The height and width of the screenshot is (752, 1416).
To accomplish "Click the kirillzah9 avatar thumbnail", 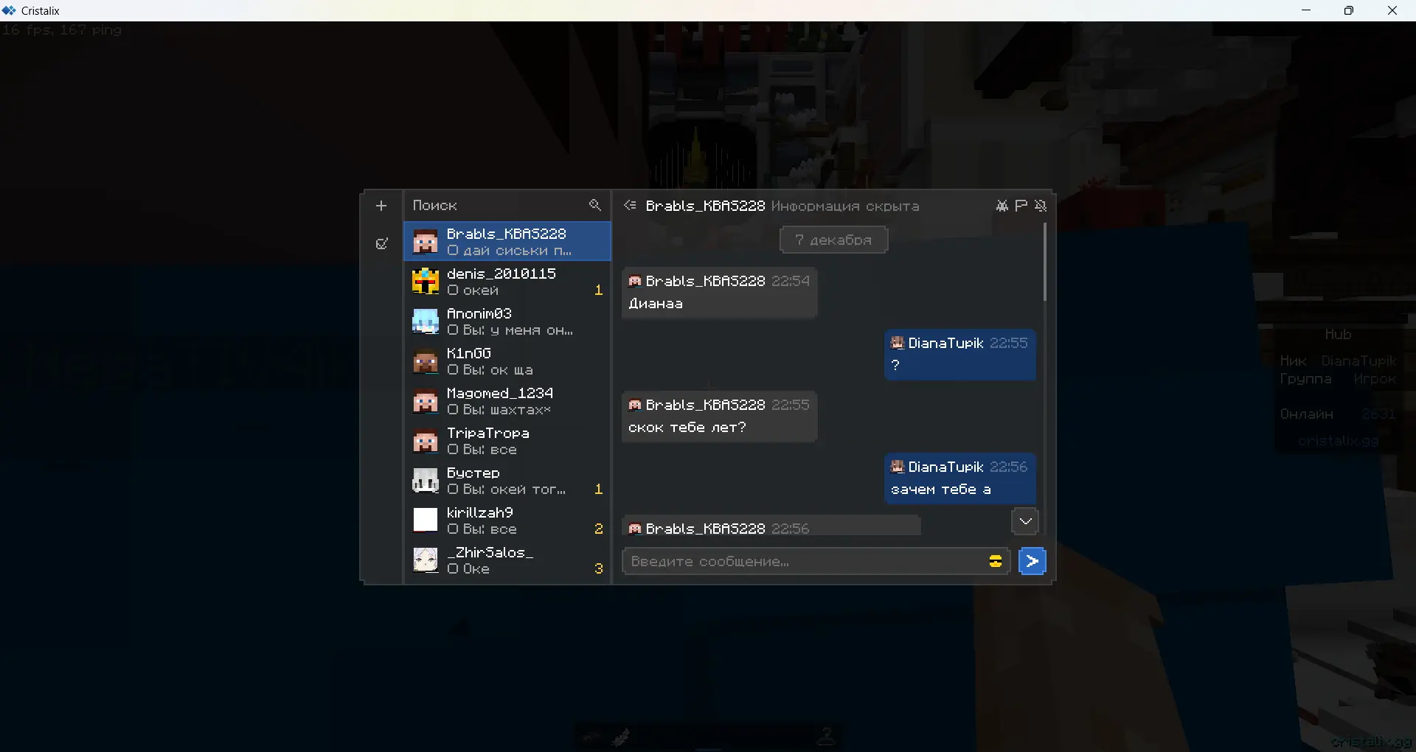I will click(426, 521).
